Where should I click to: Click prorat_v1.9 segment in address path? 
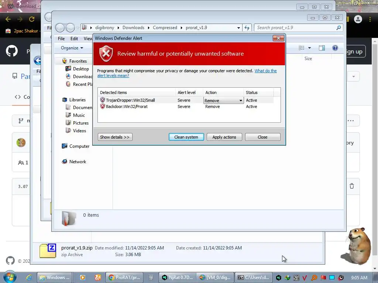coord(196,27)
